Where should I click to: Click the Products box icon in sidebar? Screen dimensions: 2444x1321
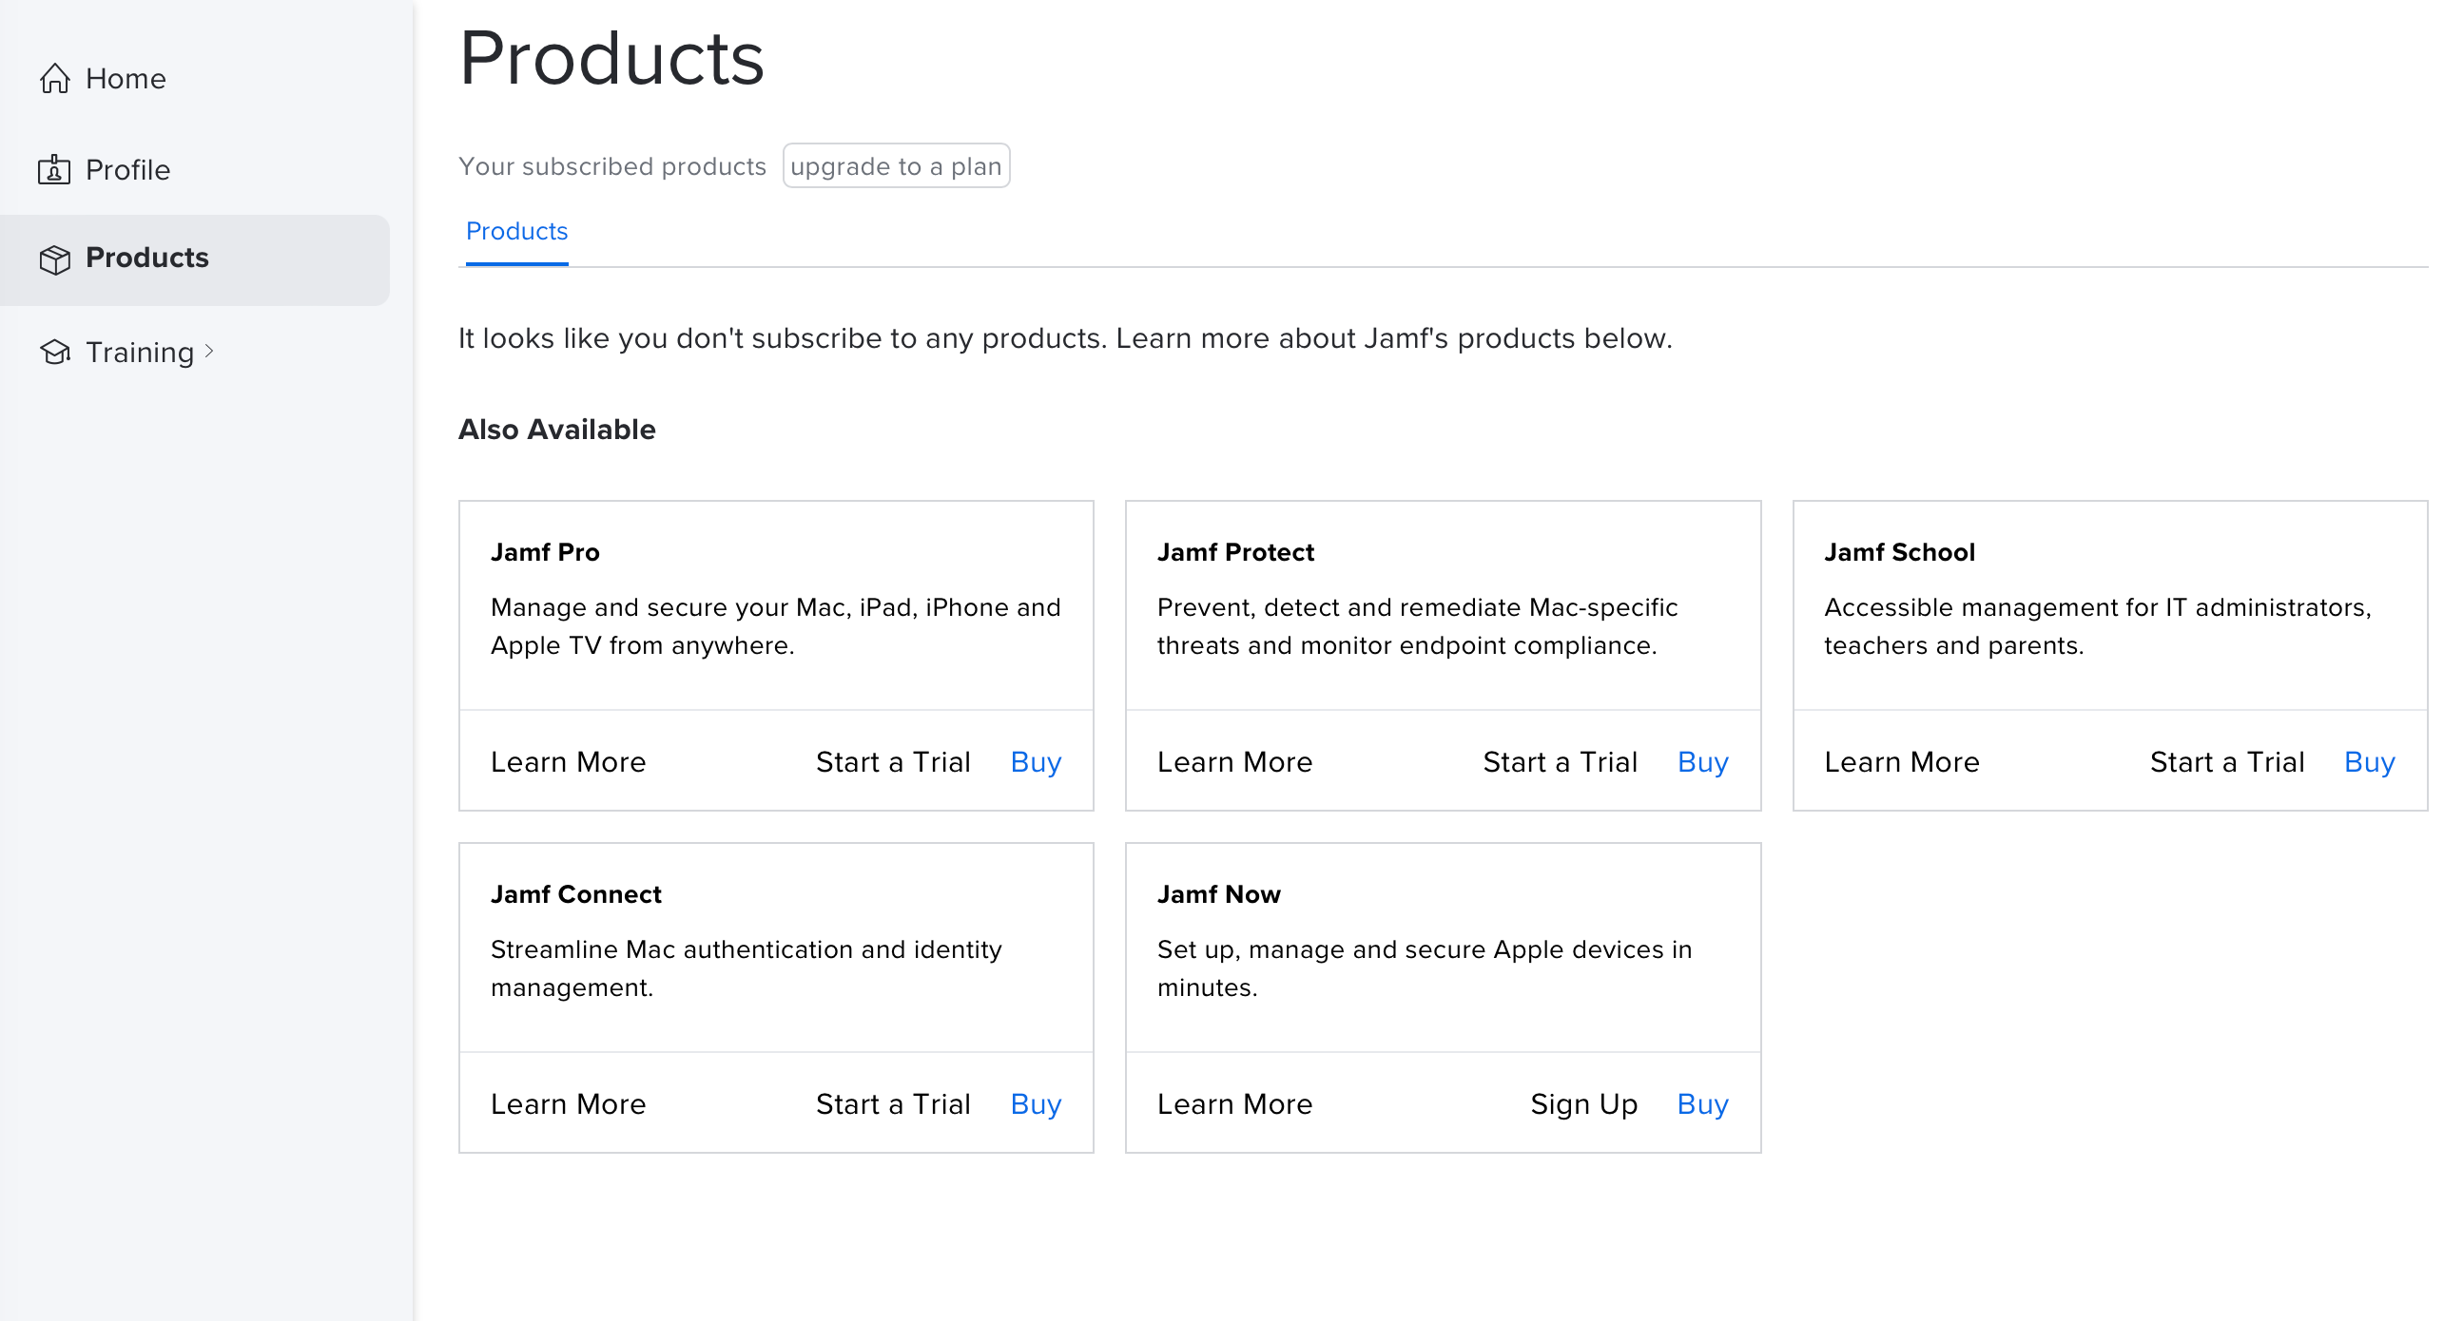54,258
